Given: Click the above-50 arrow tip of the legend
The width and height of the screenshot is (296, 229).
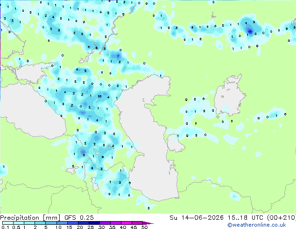Looking at the screenshot, I should [x=148, y=223].
